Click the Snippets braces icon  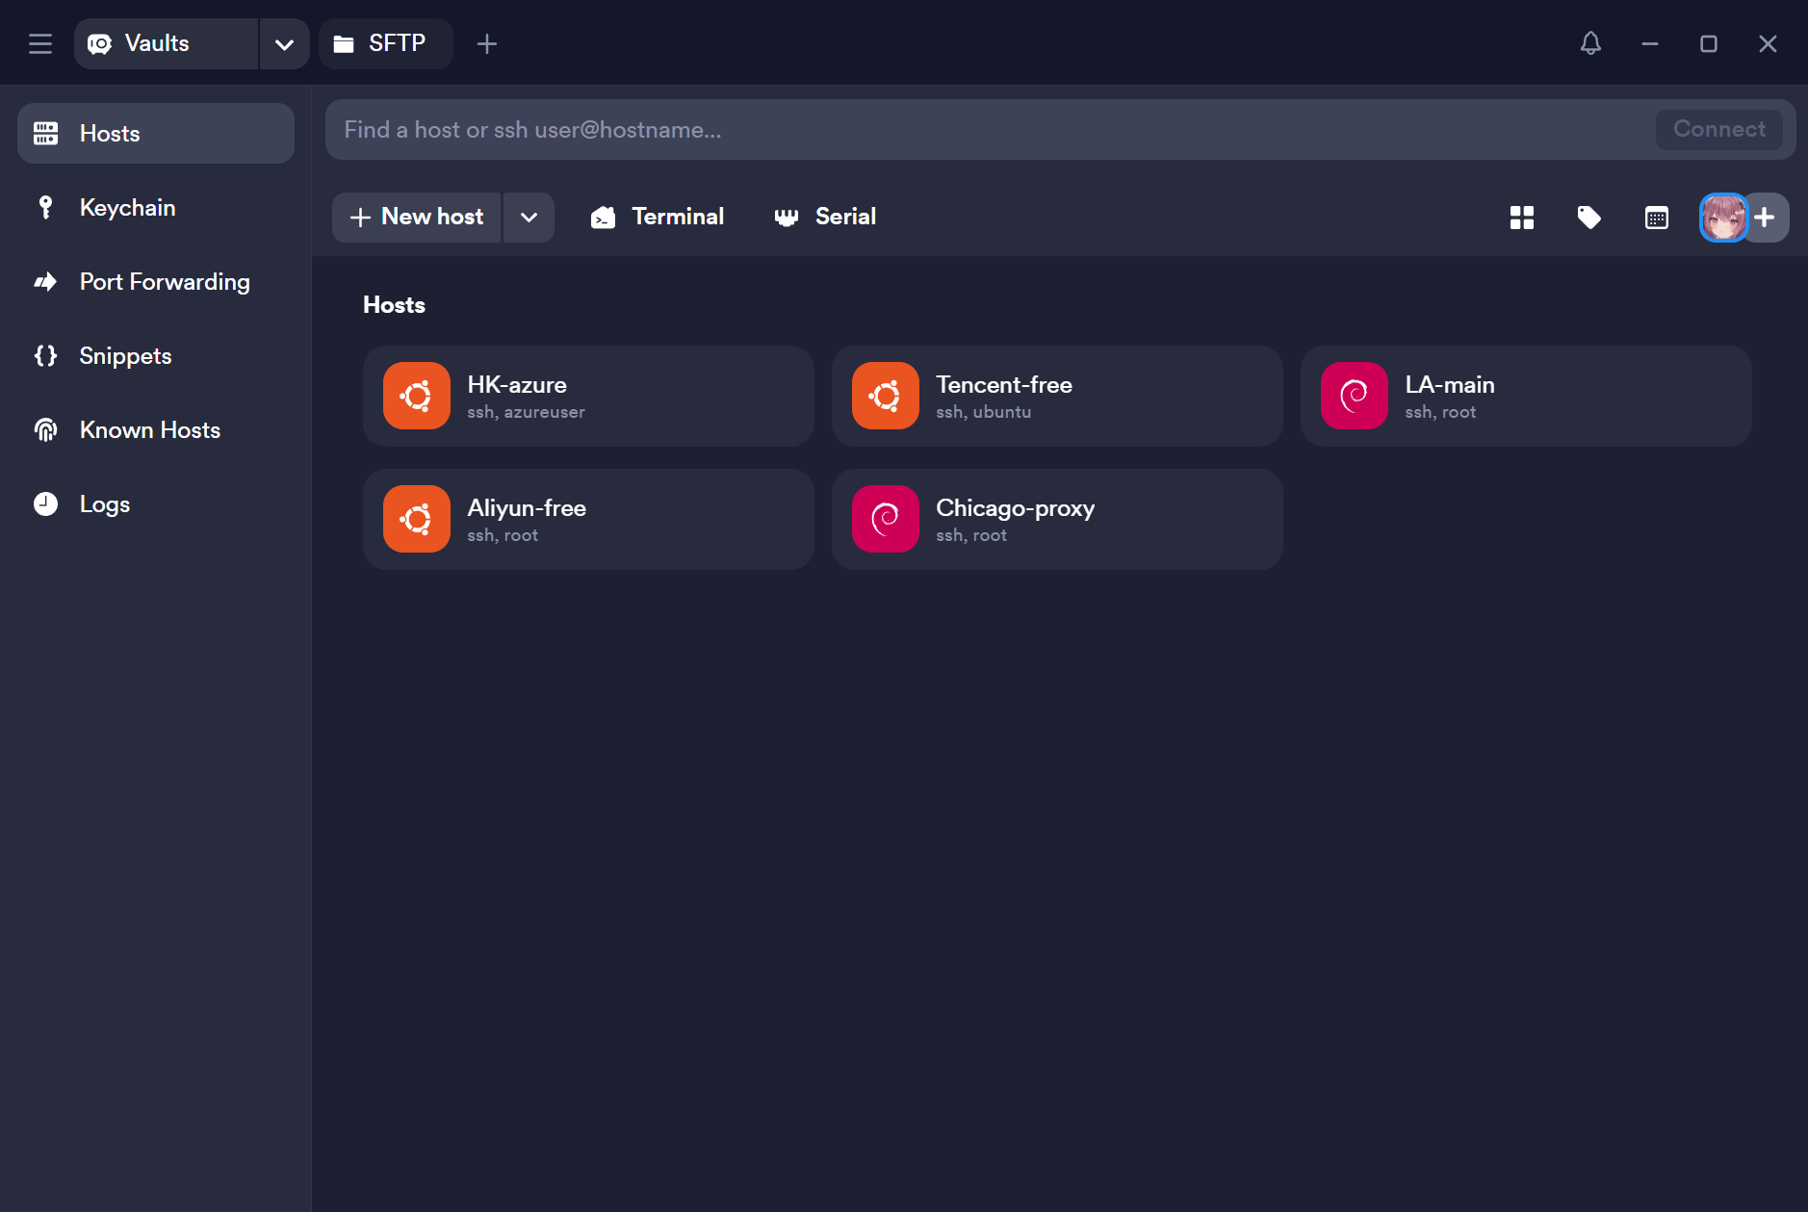coord(45,355)
